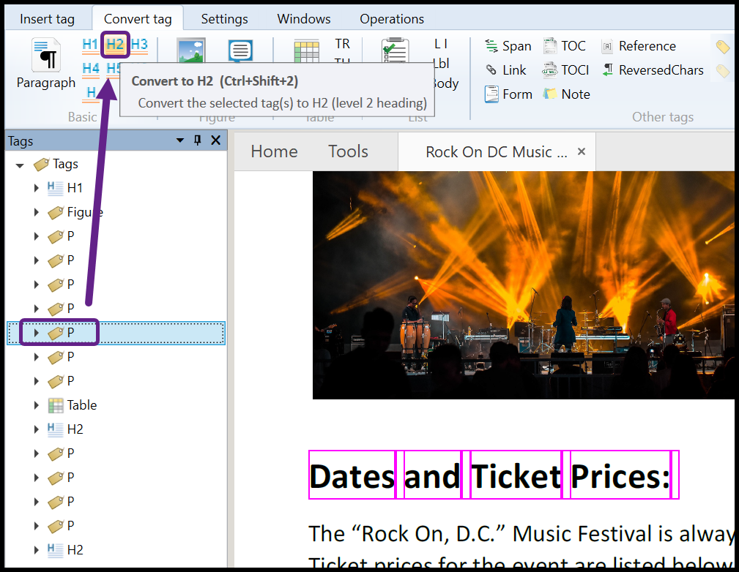Convert tag to Caption icon

[x=240, y=50]
